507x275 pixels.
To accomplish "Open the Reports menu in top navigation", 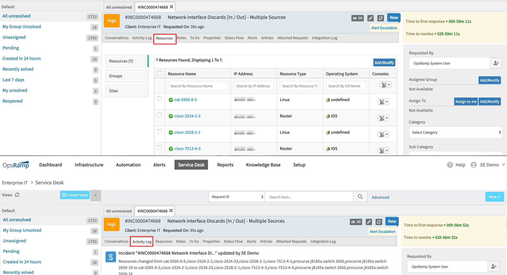I will (225, 165).
